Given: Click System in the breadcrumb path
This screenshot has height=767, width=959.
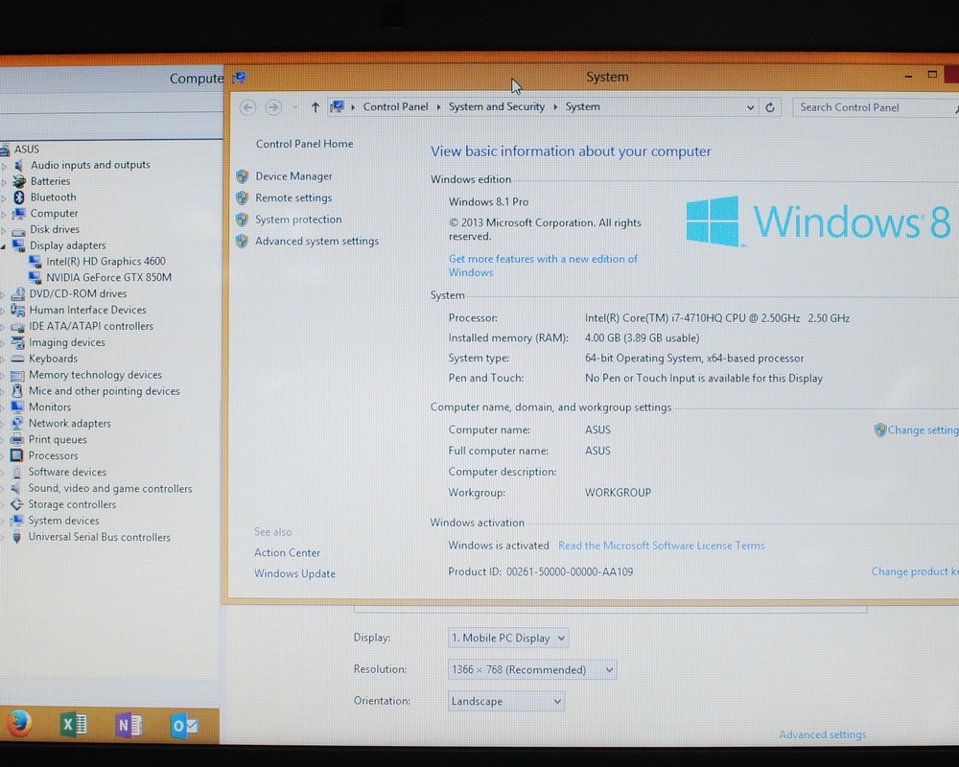Looking at the screenshot, I should [582, 107].
